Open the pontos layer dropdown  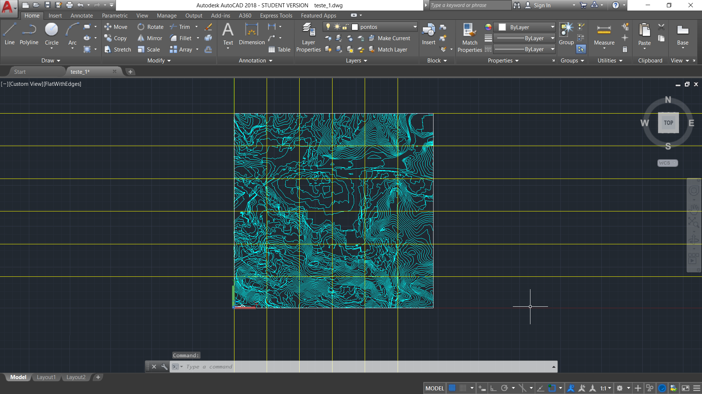[415, 27]
